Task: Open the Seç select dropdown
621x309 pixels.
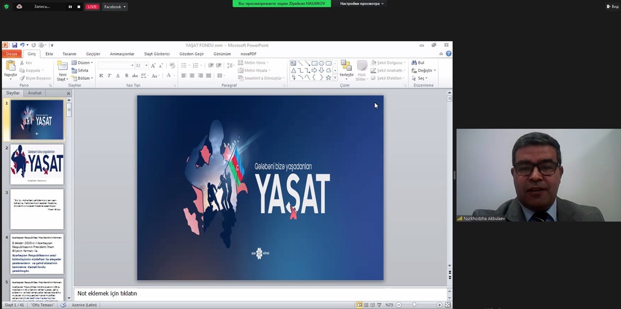Action: [420, 78]
